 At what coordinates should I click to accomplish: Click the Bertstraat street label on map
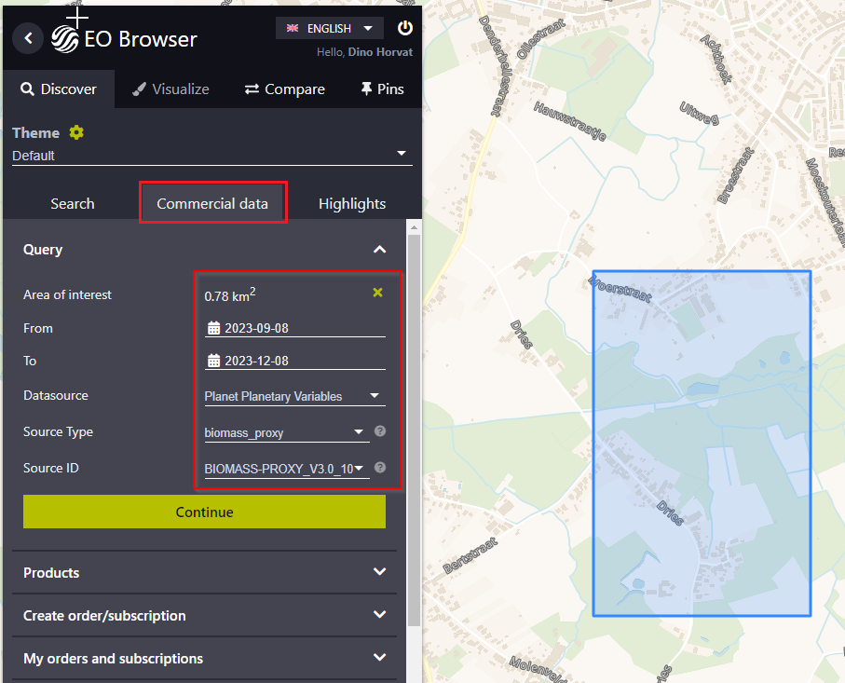pyautogui.click(x=470, y=555)
